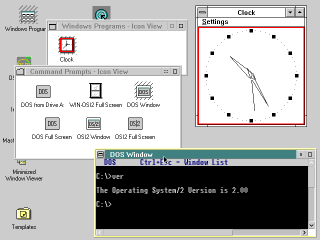This screenshot has width=320, height=240.
Task: Open the DOS Full Screen icon
Action: (52, 123)
